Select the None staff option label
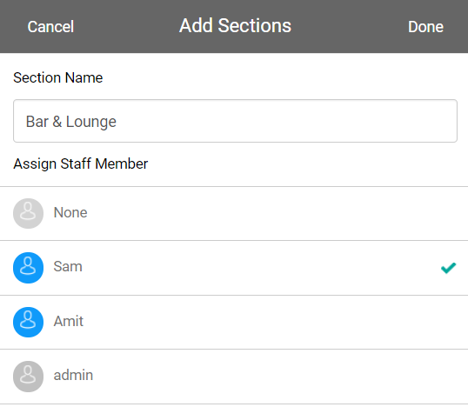The height and width of the screenshot is (407, 468). (x=70, y=212)
